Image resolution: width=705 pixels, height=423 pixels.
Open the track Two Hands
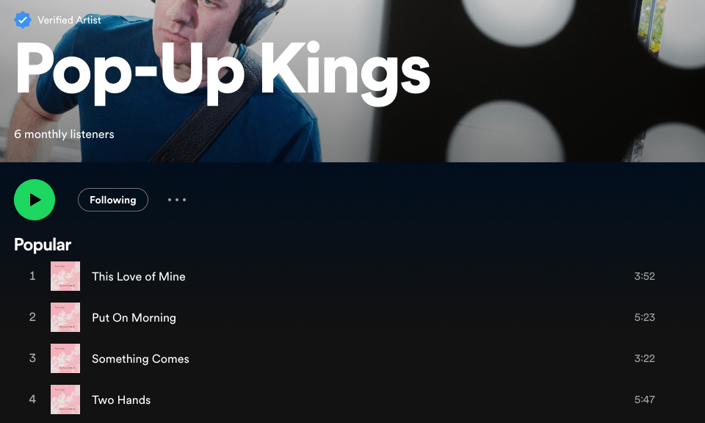pos(121,399)
